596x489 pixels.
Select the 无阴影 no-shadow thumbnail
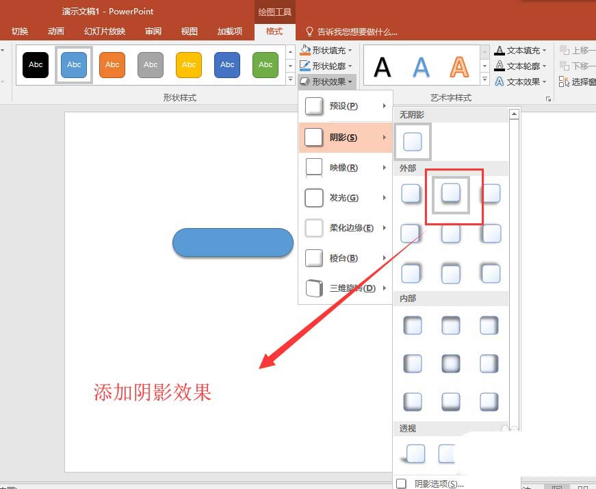413,142
